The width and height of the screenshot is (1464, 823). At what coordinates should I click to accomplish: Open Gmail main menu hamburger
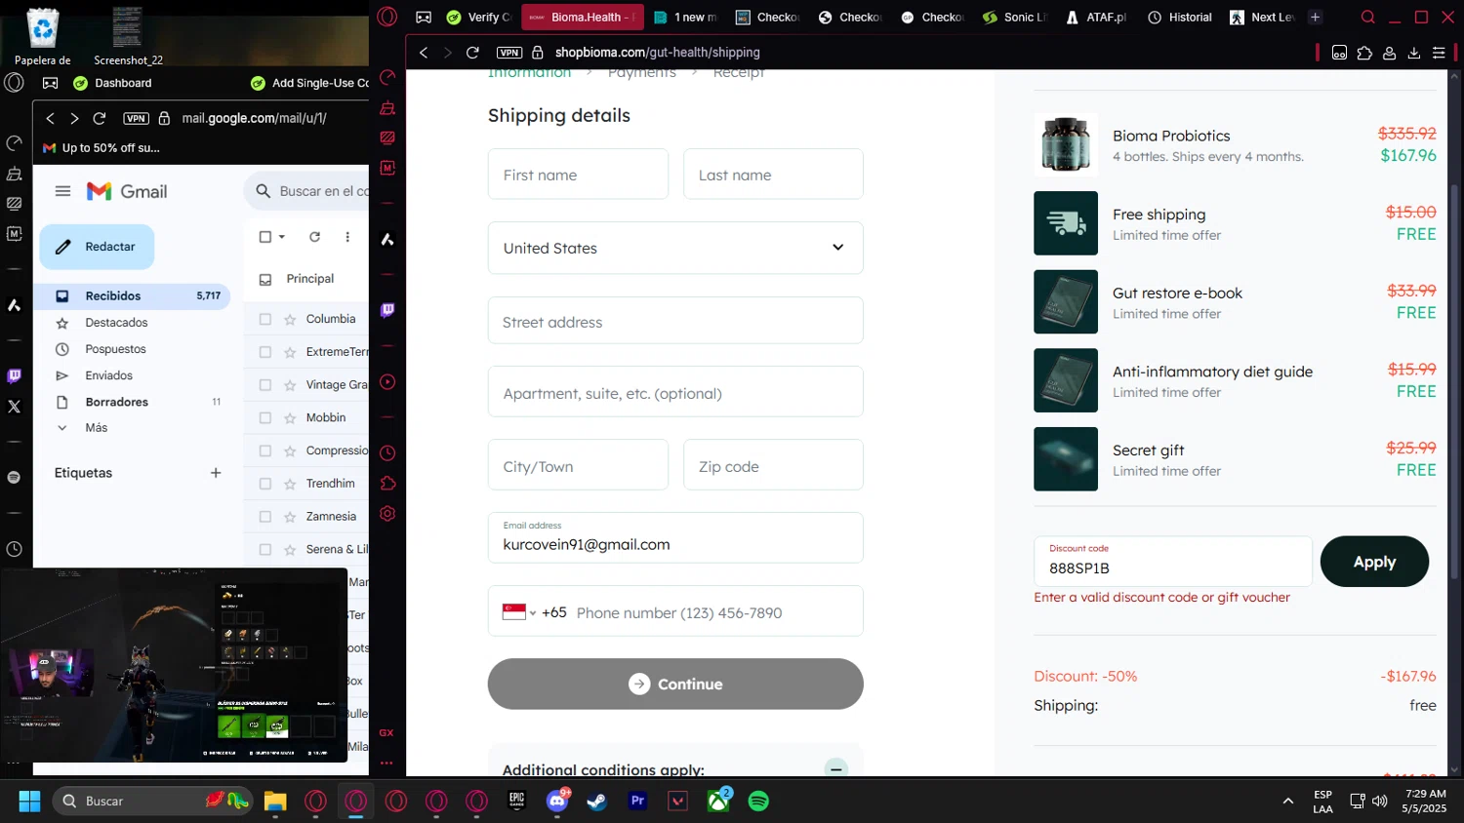(x=62, y=191)
